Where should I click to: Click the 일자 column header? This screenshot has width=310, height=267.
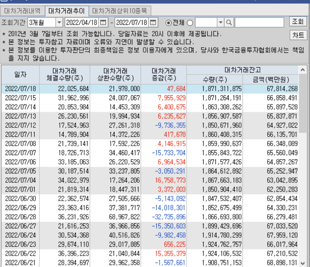20,74
